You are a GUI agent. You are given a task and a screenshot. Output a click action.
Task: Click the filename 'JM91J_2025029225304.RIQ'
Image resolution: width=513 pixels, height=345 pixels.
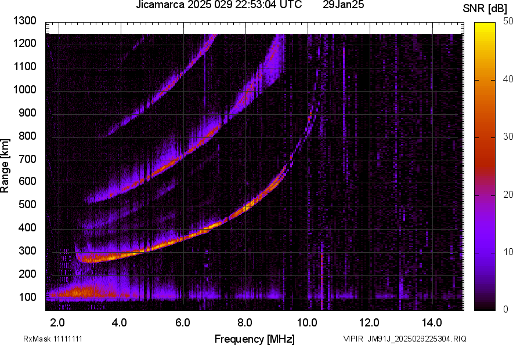[x=417, y=339]
